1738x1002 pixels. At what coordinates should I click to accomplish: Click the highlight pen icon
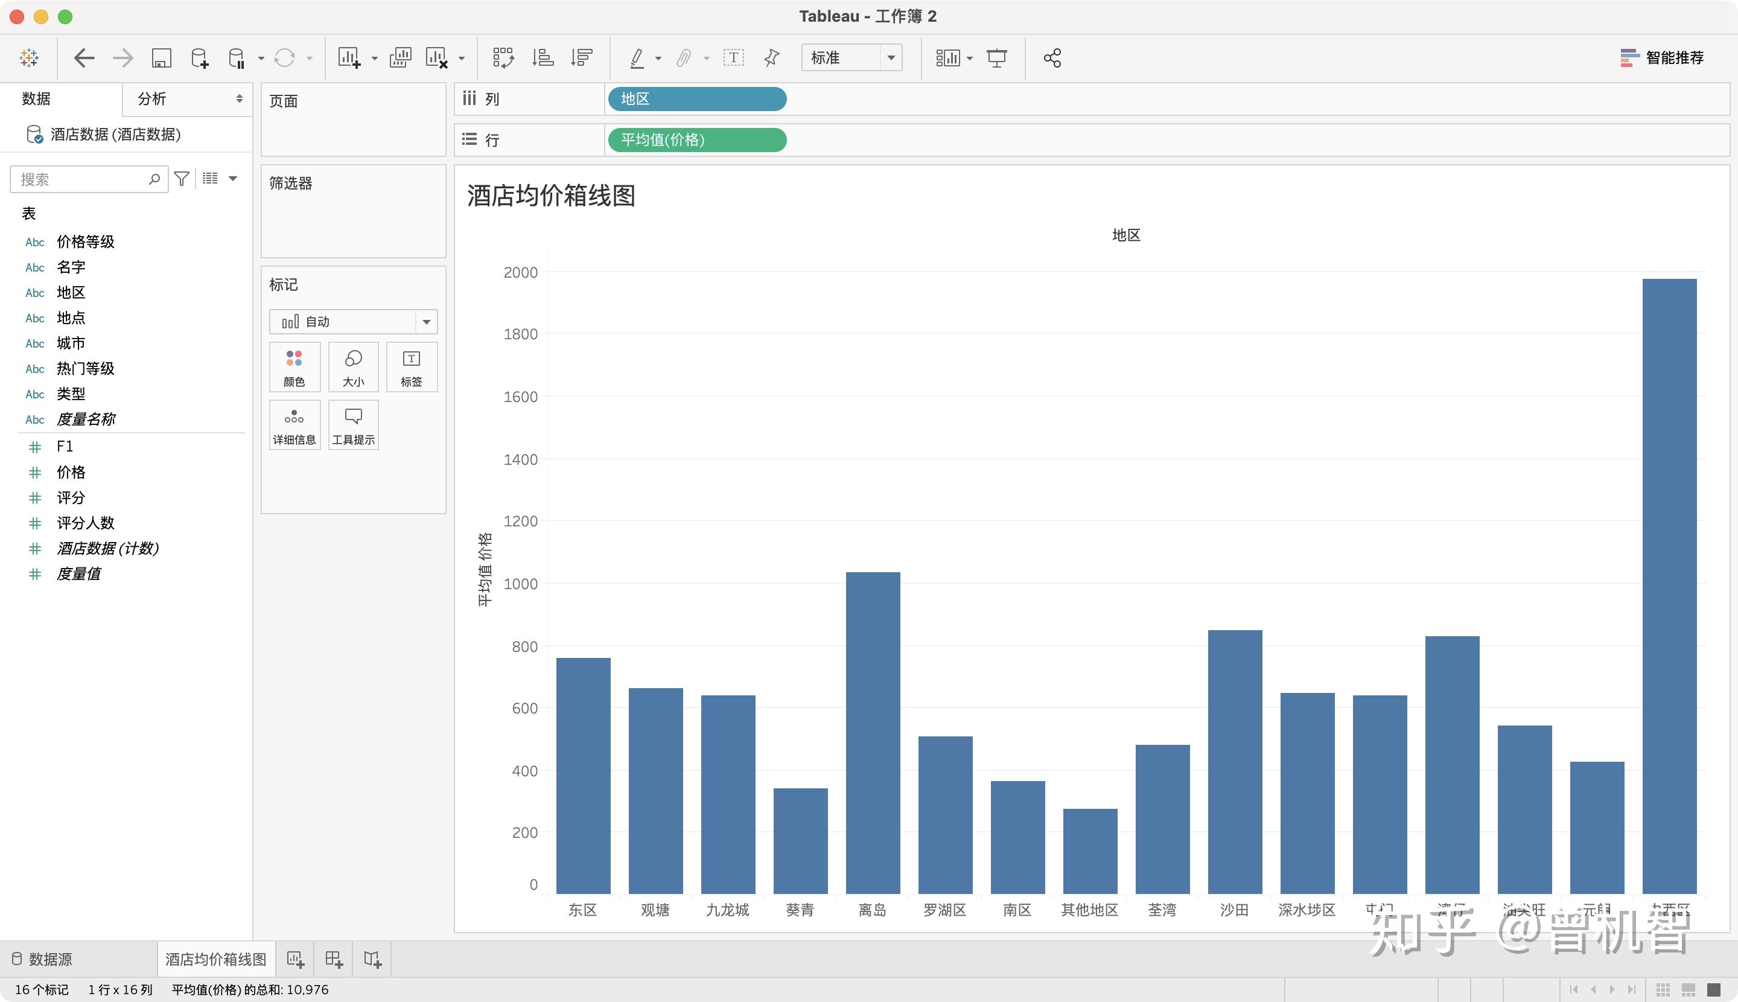637,58
